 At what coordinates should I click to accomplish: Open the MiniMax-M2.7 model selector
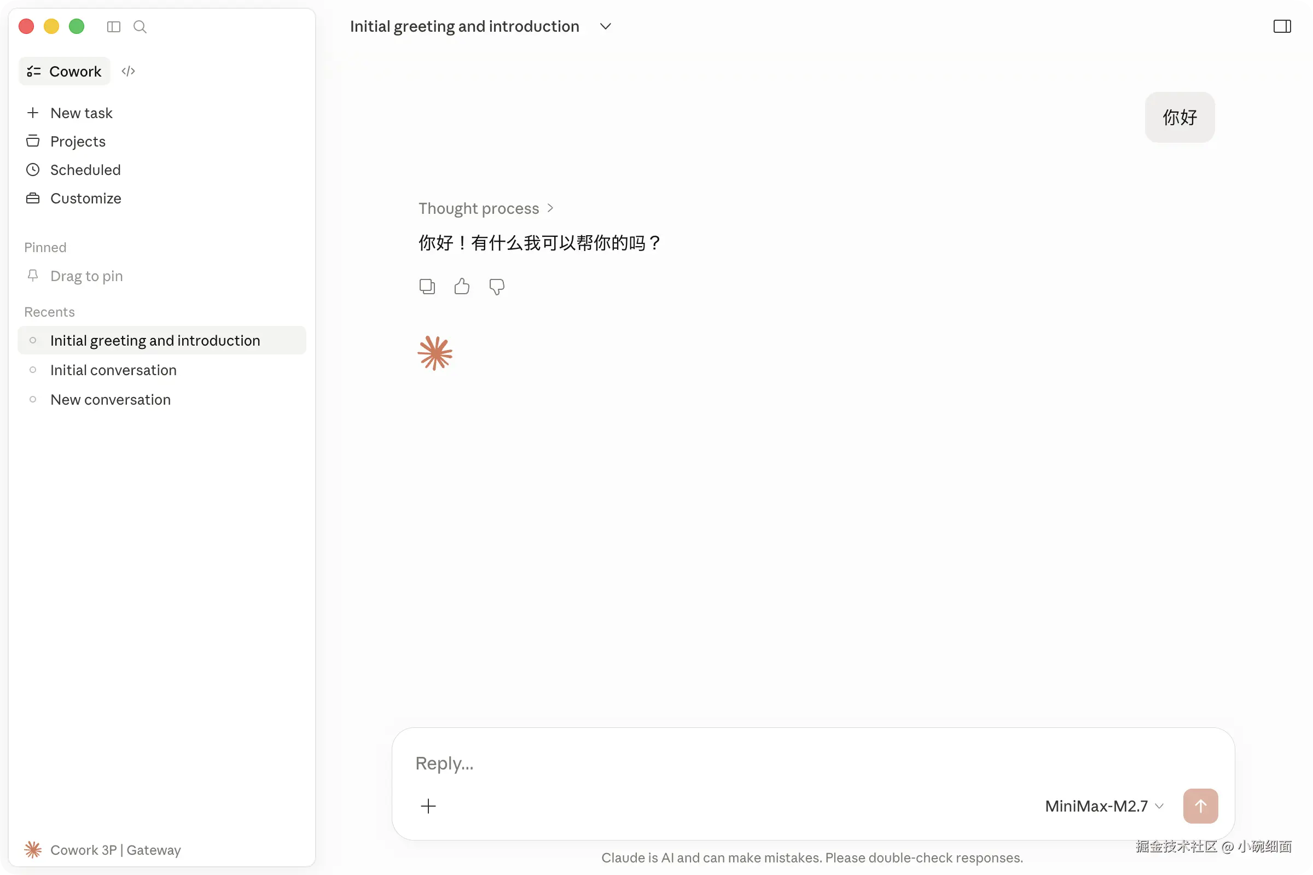1103,806
